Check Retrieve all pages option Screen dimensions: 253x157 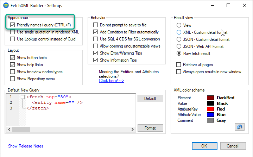(179, 65)
